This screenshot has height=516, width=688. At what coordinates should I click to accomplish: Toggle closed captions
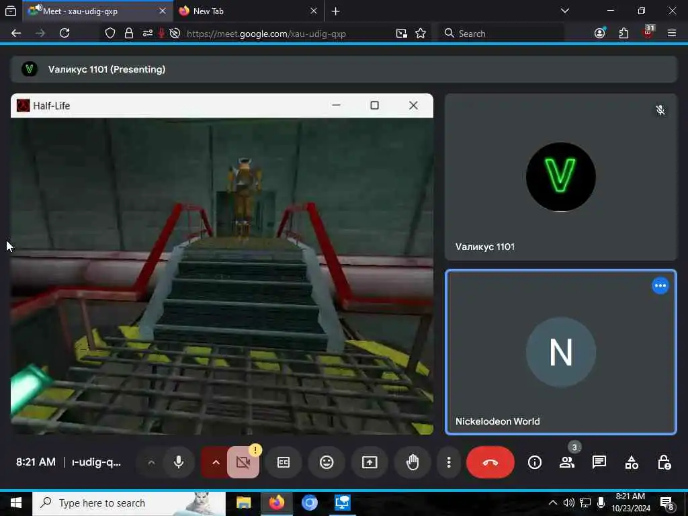tap(284, 462)
